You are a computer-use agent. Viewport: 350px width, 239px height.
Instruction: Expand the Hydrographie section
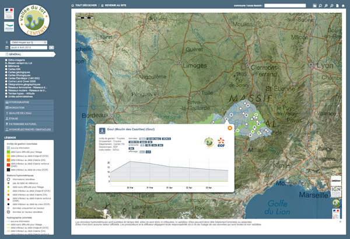click(29, 102)
